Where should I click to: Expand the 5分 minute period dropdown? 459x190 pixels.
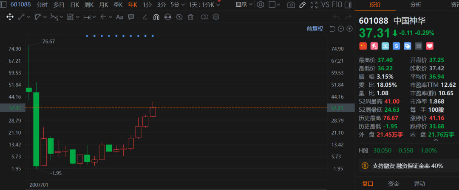tap(183, 5)
